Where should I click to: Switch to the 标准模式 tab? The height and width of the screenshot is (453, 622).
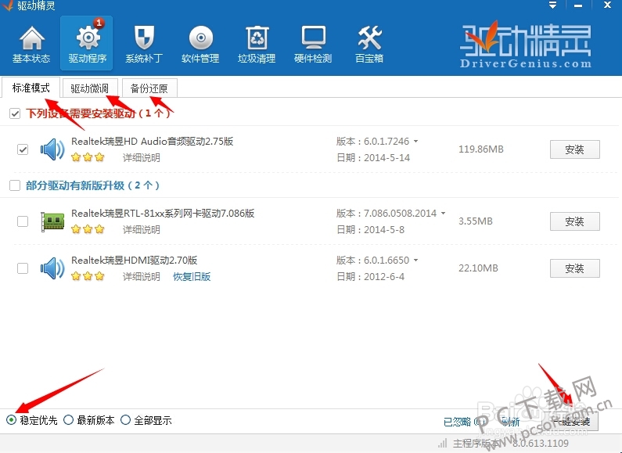[31, 88]
